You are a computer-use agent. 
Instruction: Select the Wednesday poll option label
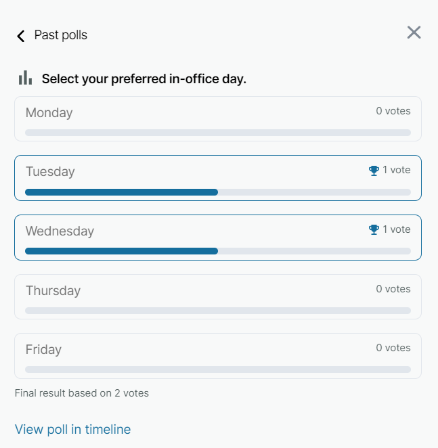[60, 231]
